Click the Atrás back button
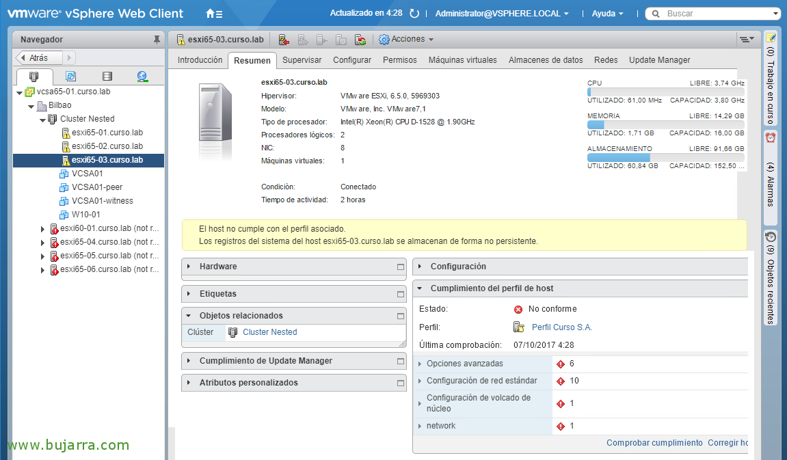Image resolution: width=787 pixels, height=460 pixels. [39, 57]
